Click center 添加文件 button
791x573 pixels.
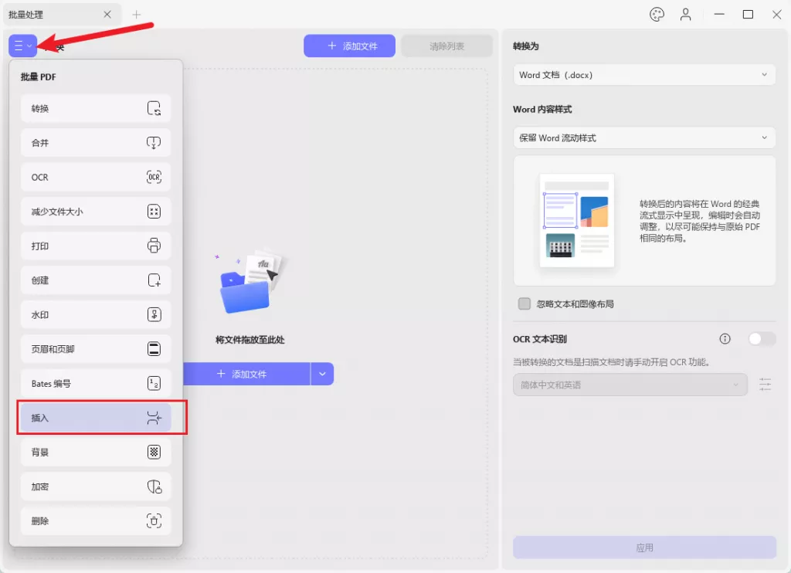point(246,374)
